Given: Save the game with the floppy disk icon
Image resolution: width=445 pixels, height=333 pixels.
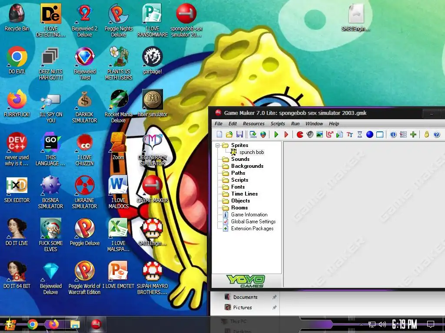Looking at the screenshot, I should click(239, 134).
